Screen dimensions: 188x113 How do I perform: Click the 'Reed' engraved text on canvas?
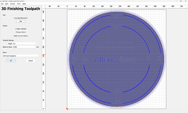pyautogui.click(x=128, y=60)
